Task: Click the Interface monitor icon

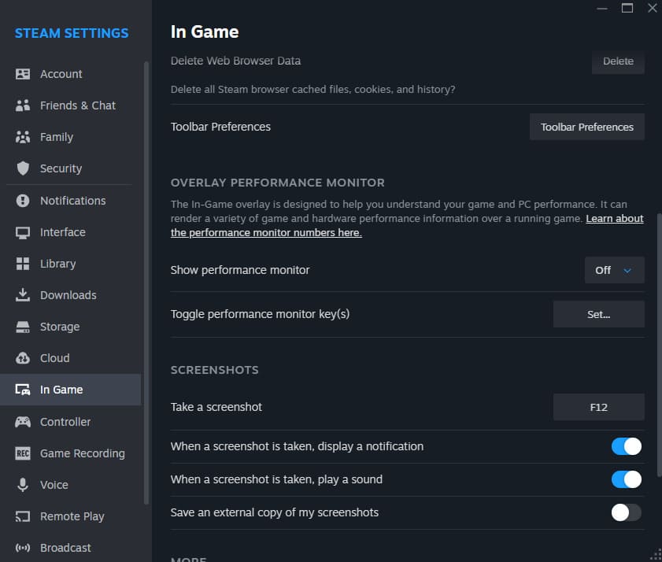Action: coord(23,232)
